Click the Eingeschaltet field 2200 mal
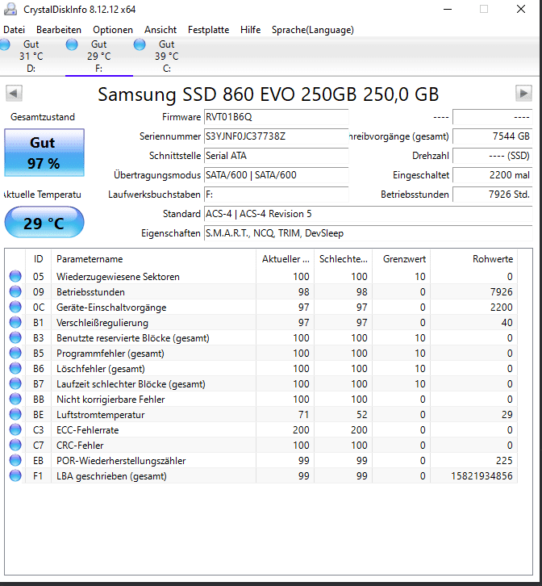 coord(492,175)
